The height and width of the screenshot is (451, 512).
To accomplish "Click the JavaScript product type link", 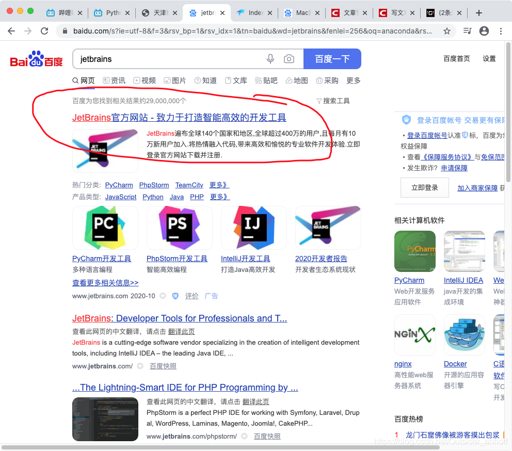I will coord(121,197).
